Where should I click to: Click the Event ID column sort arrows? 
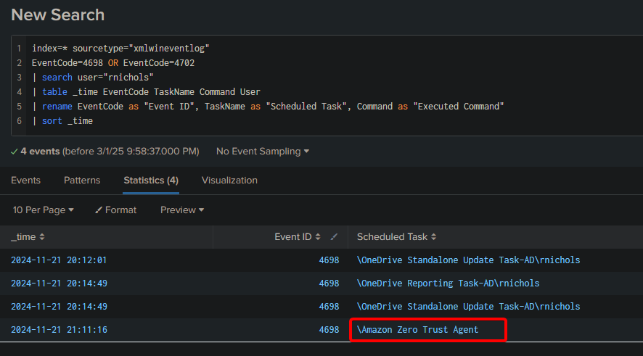point(317,237)
